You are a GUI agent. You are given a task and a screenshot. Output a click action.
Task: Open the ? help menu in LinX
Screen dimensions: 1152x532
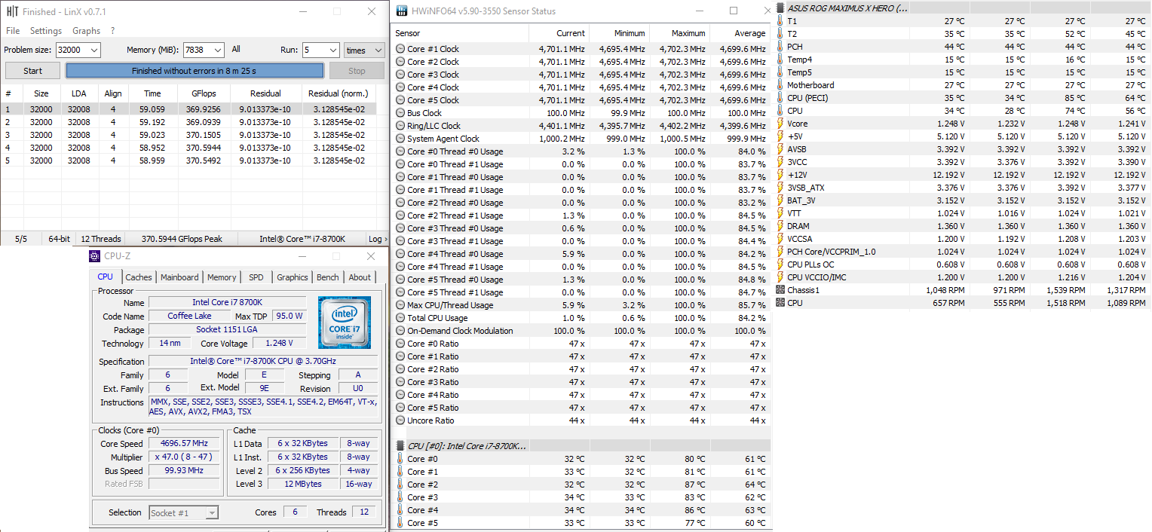click(112, 31)
